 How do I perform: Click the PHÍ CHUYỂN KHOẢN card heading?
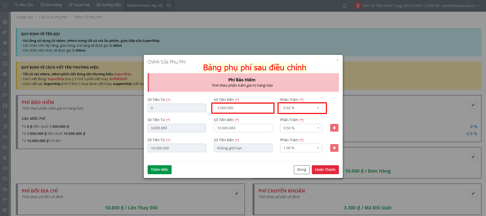pos(282,191)
